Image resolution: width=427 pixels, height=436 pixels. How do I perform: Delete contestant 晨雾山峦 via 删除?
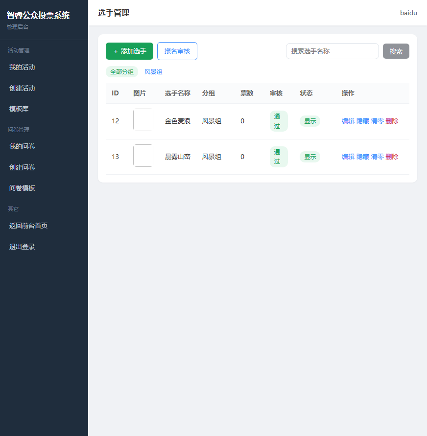tap(392, 157)
